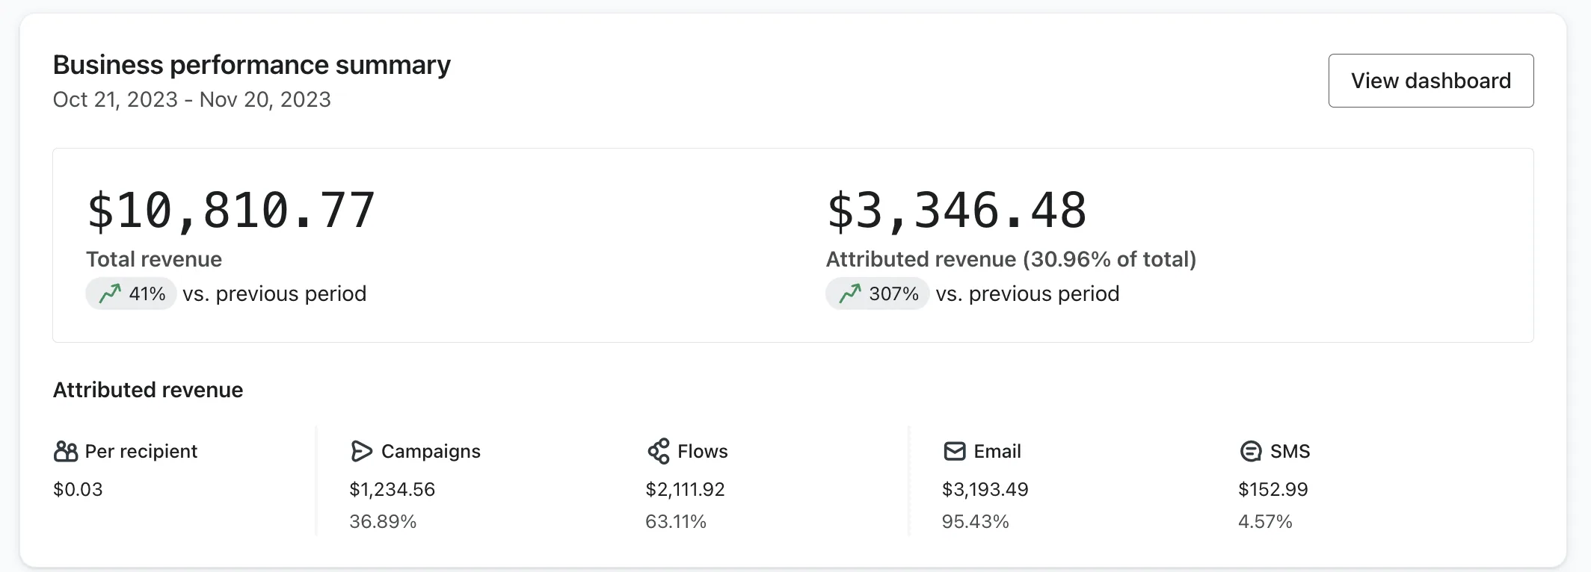Click the Campaigns paper-plane icon
The height and width of the screenshot is (572, 1591).
362,451
